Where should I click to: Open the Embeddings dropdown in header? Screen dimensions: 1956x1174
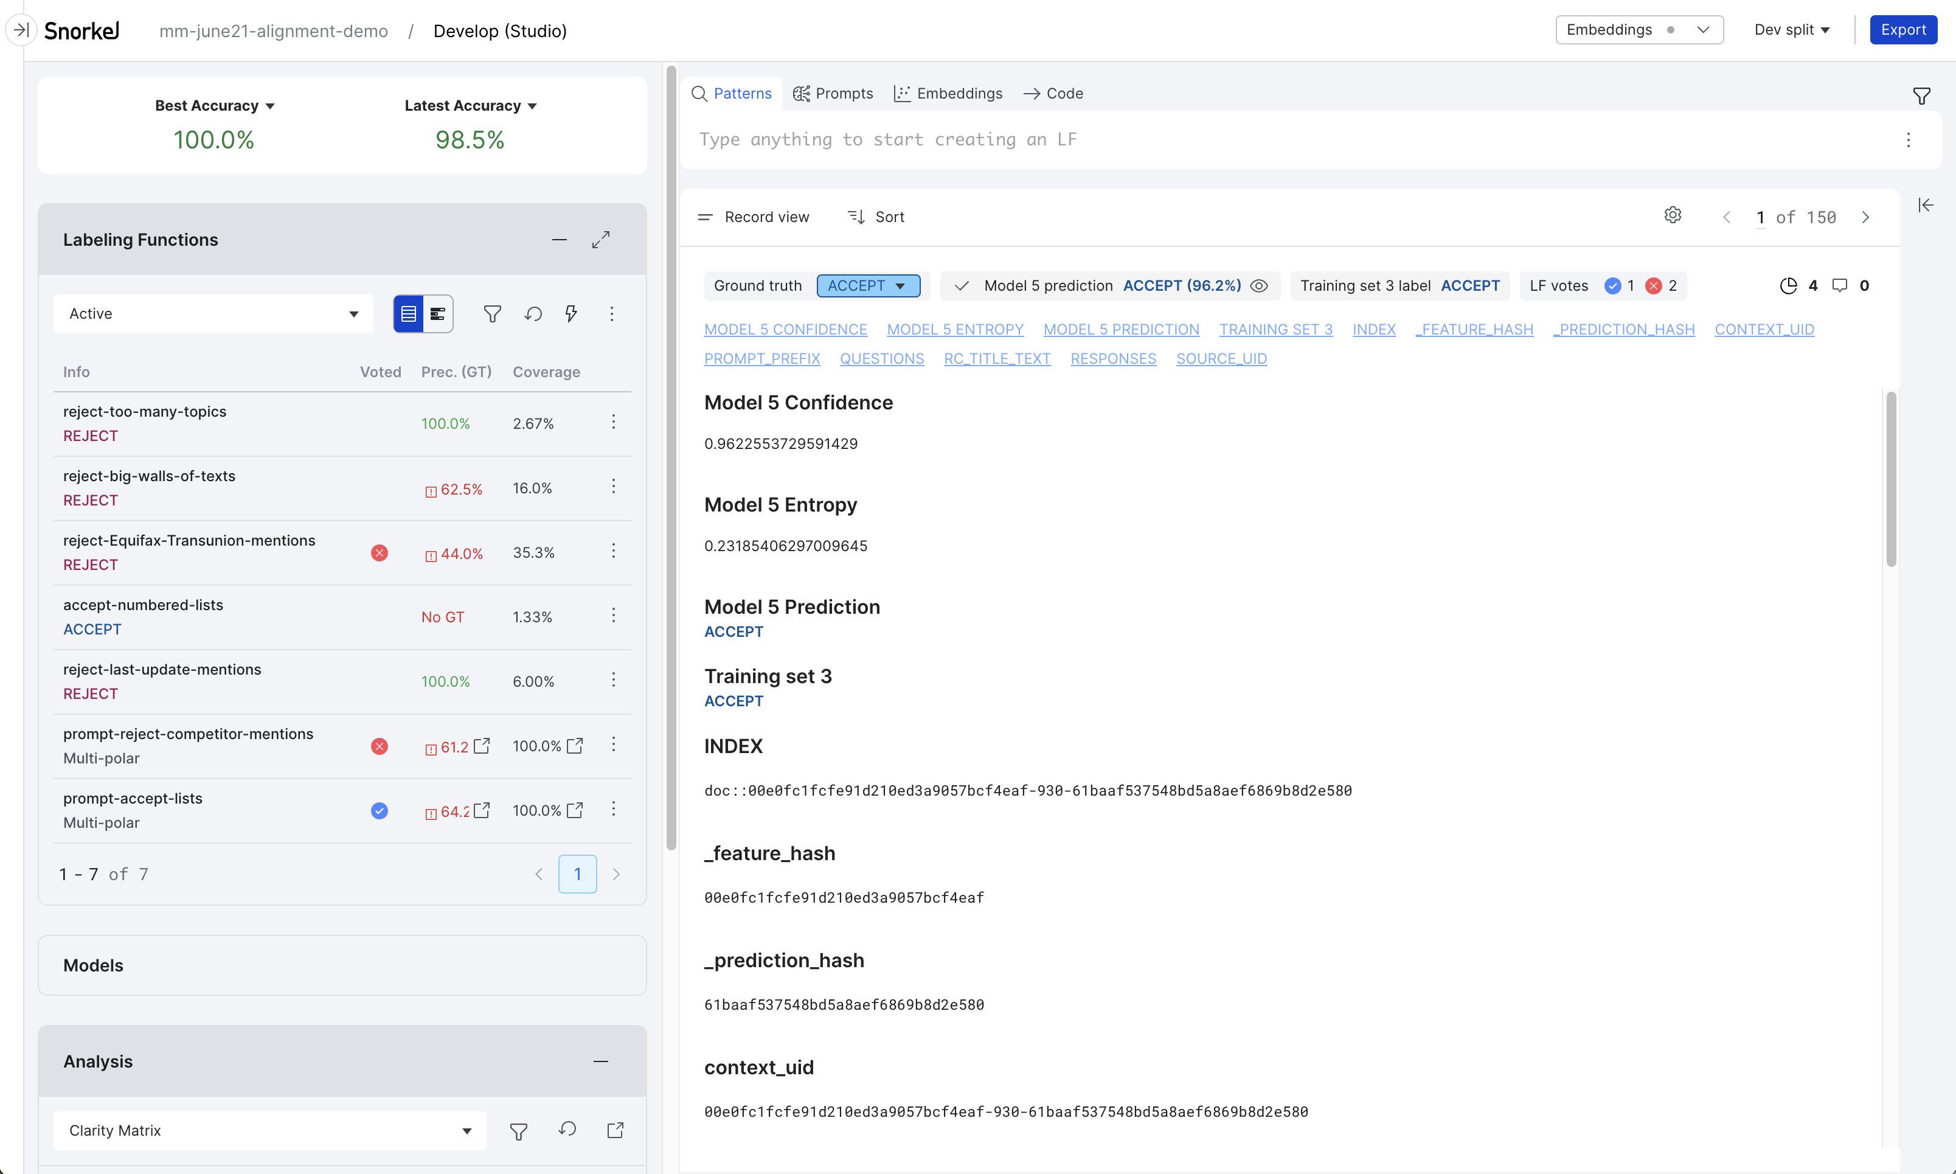coord(1639,29)
